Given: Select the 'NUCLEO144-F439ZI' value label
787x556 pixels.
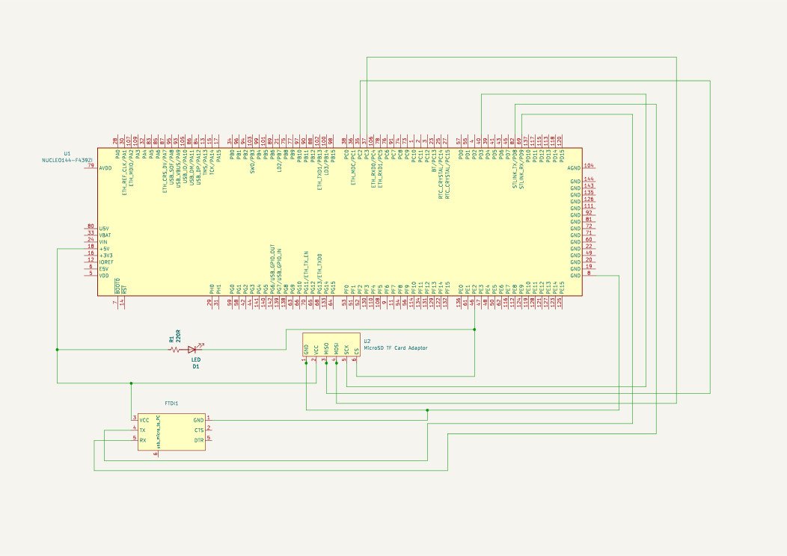Looking at the screenshot, I should 67,160.
